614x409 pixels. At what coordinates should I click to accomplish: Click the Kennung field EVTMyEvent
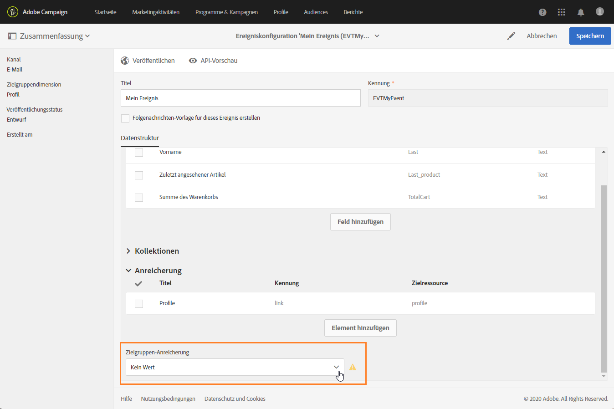pos(488,98)
